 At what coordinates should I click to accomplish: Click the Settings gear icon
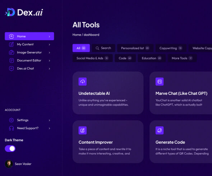[x=11, y=120]
